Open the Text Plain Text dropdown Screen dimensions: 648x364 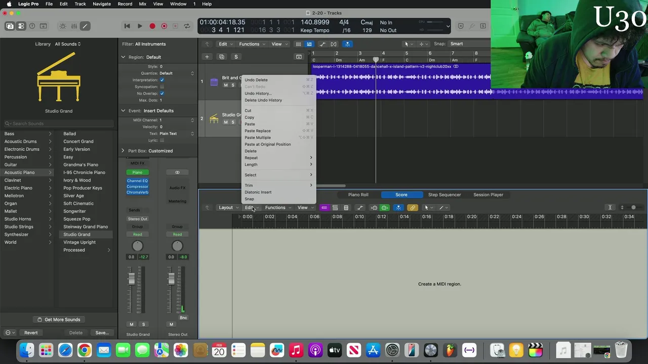177,133
